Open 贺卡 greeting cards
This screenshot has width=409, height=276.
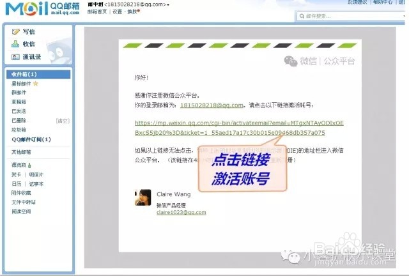click(16, 174)
